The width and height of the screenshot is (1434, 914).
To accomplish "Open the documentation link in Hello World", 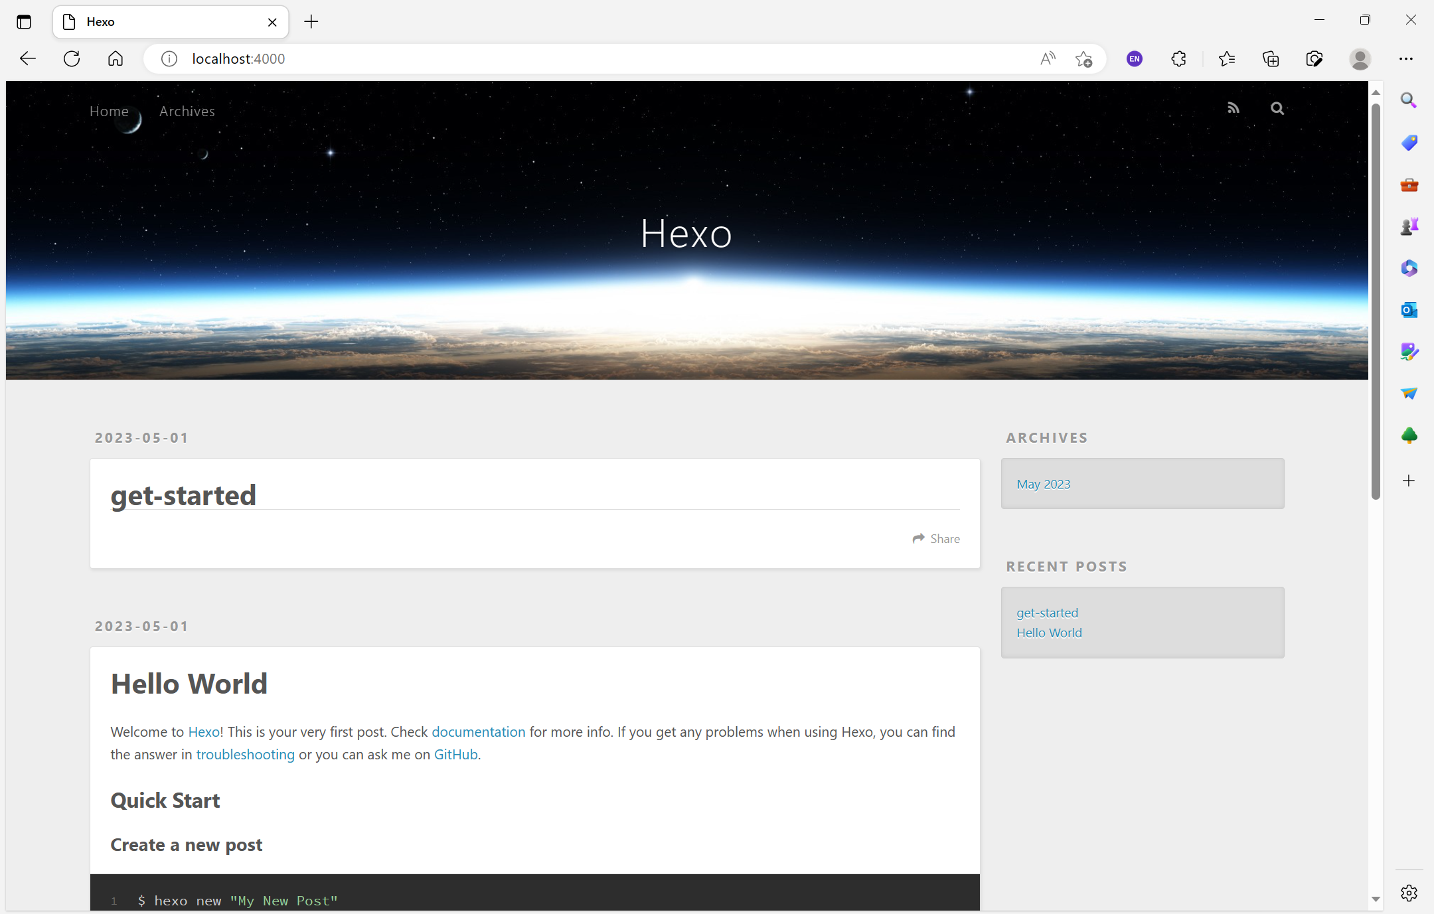I will [478, 732].
